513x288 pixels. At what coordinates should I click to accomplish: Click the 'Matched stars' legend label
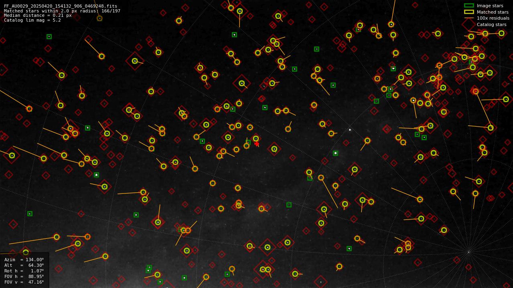tap(493, 12)
